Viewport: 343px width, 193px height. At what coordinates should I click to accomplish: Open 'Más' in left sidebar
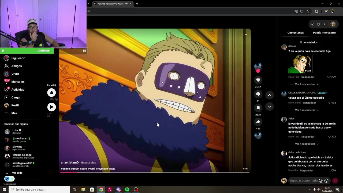14,113
